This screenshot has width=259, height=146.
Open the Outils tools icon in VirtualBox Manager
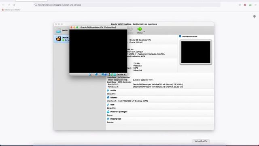(58, 30)
